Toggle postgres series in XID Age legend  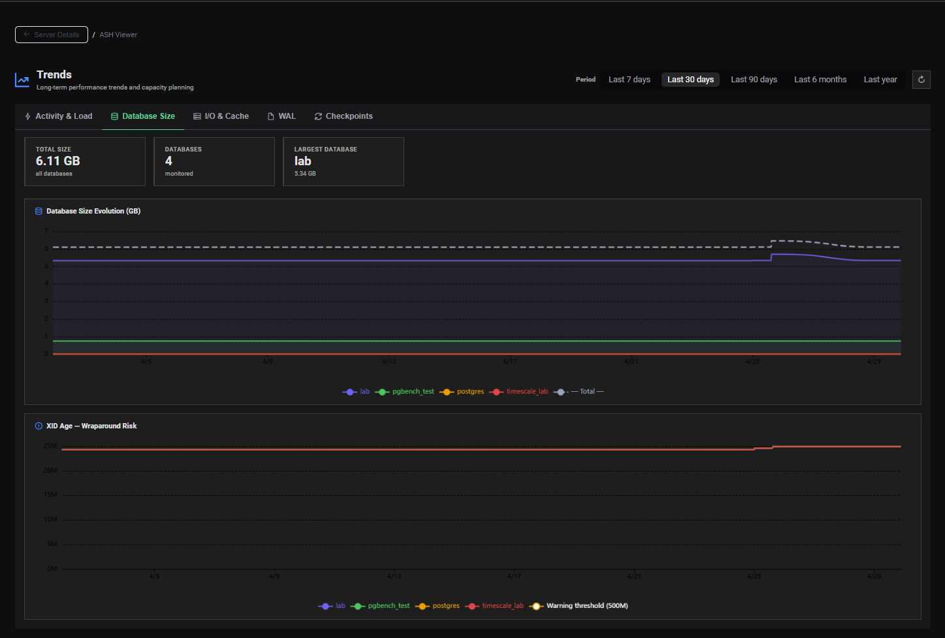pyautogui.click(x=438, y=606)
